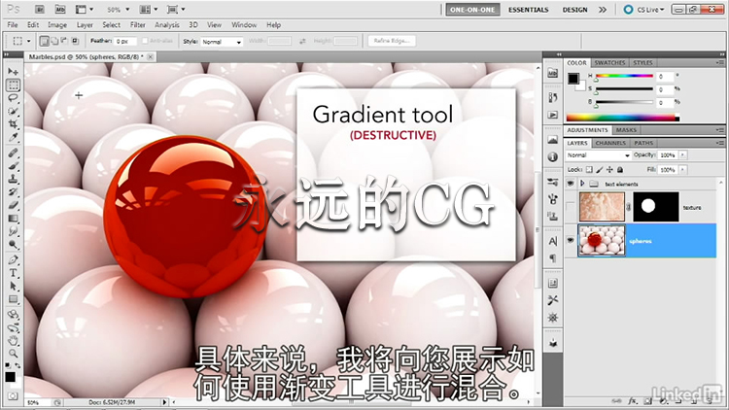The image size is (729, 410).
Task: Pick a color from the spectrum ramp
Action: pyautogui.click(x=622, y=118)
